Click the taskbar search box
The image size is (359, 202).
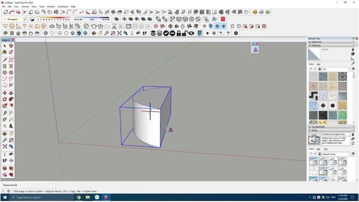[x=43, y=197]
